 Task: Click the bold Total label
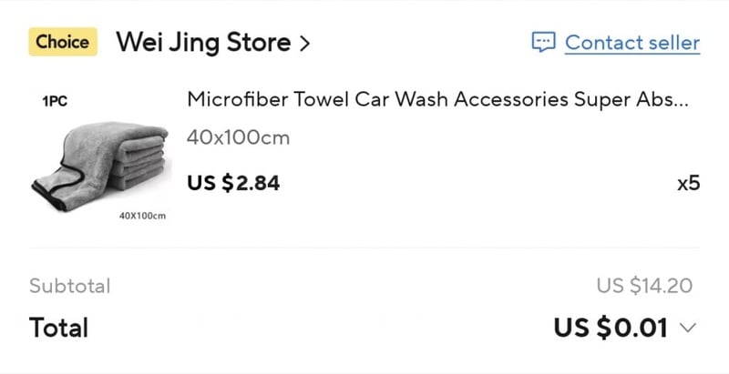coord(58,328)
